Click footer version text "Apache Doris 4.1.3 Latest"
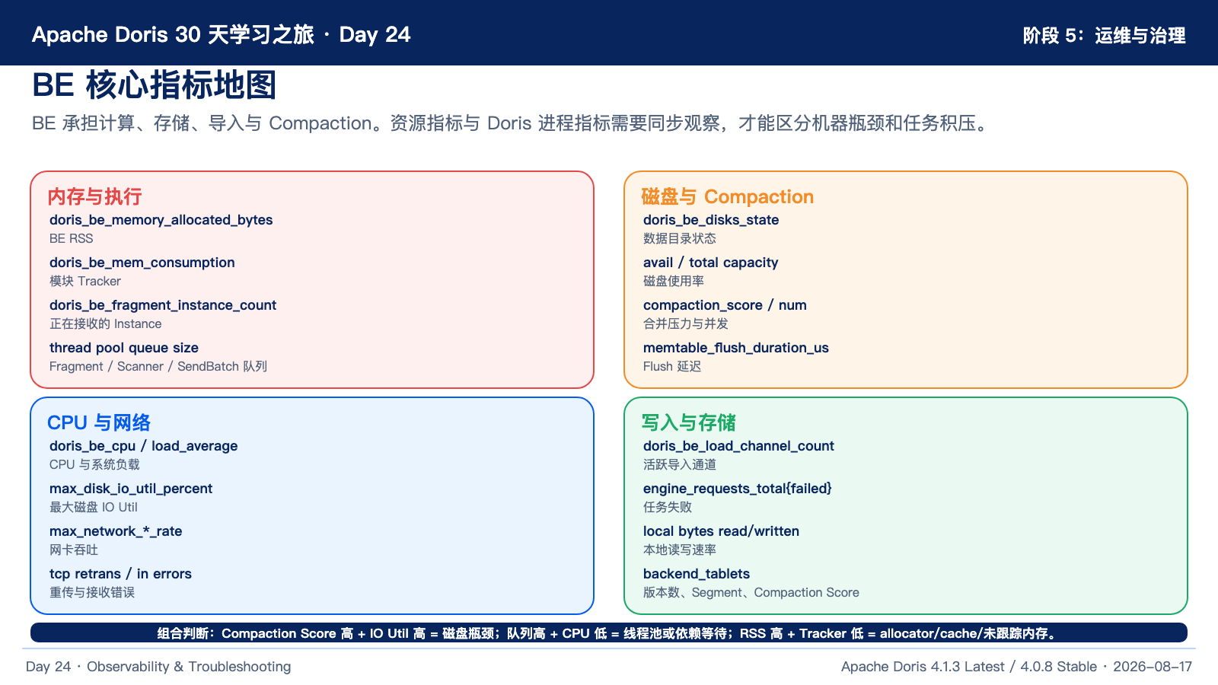This screenshot has width=1218, height=685. [x=923, y=667]
